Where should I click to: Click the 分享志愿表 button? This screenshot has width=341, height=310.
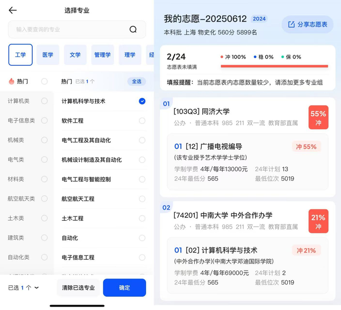click(307, 24)
